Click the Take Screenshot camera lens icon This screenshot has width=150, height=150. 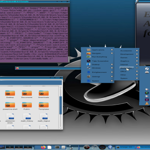click(x=88, y=61)
